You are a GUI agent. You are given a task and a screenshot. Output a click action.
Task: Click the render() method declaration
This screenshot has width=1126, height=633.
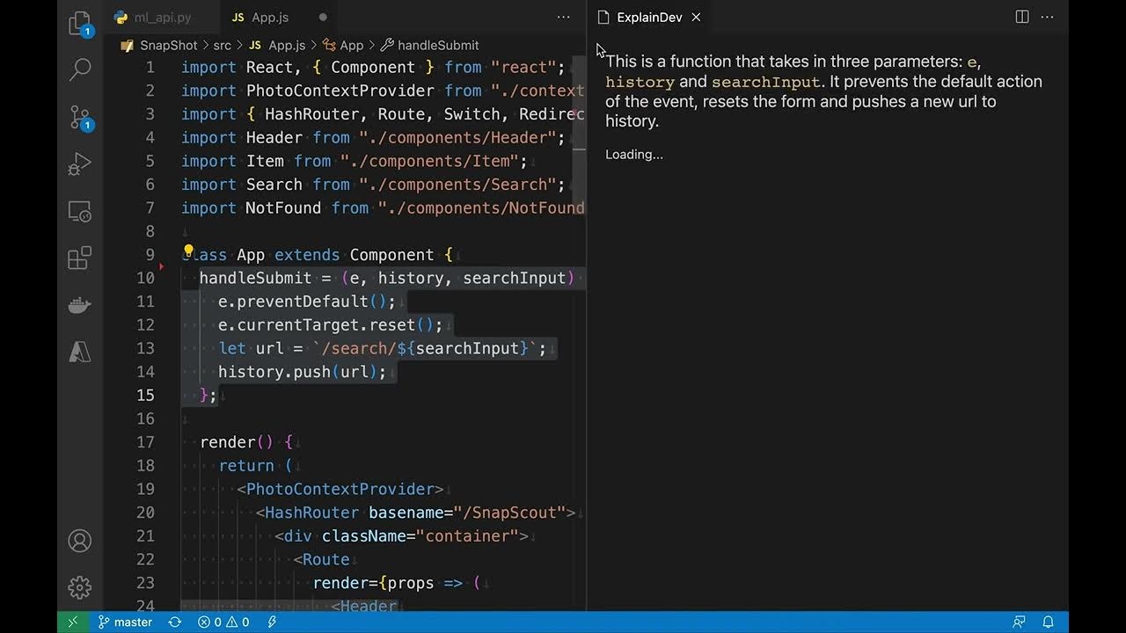pos(245,442)
